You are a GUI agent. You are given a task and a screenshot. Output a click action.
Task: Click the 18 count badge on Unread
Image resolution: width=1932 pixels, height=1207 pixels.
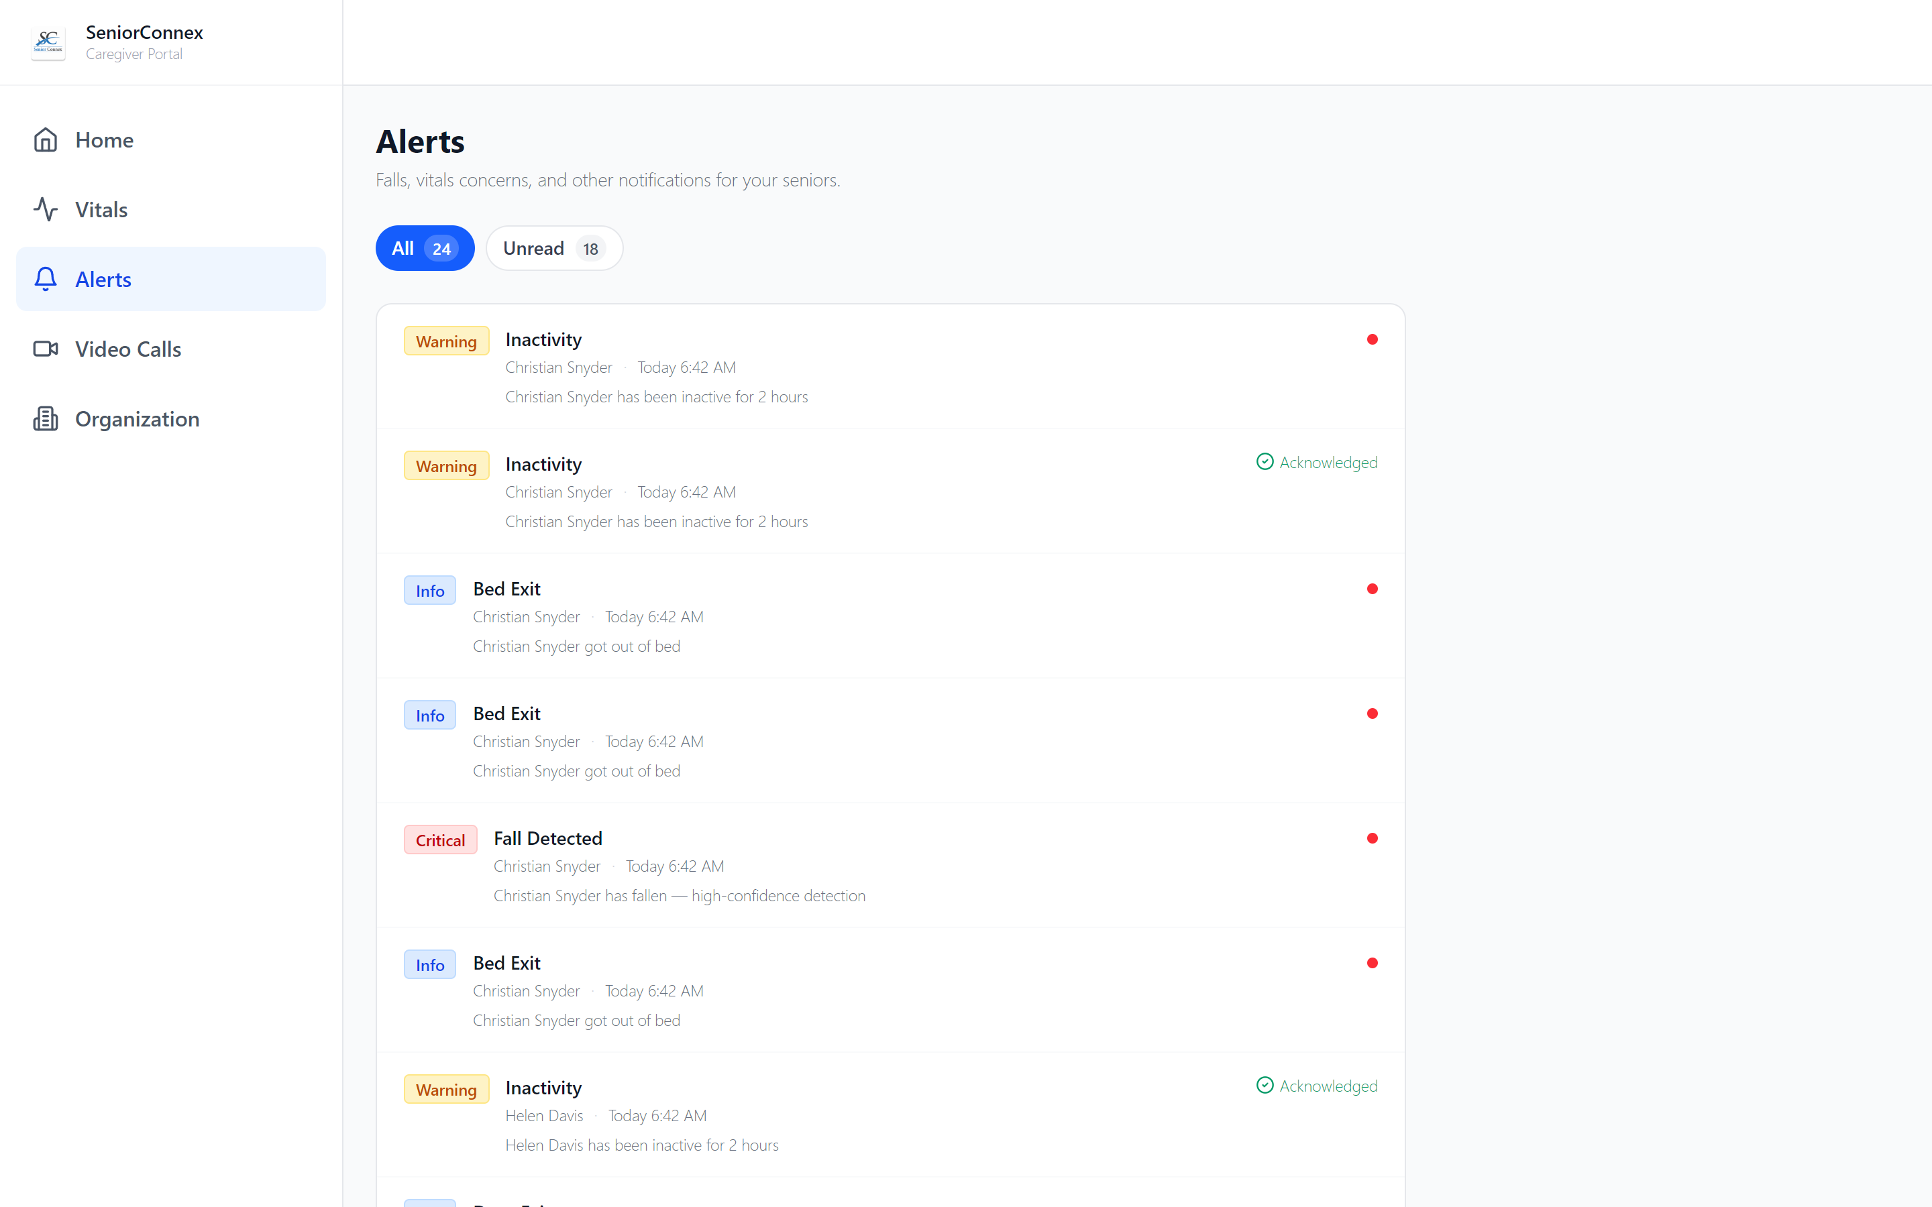point(591,249)
